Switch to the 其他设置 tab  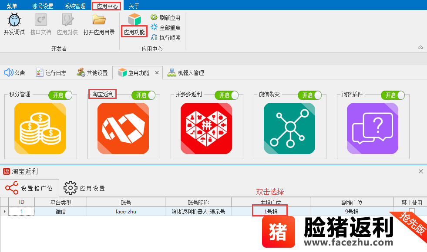(x=92, y=73)
